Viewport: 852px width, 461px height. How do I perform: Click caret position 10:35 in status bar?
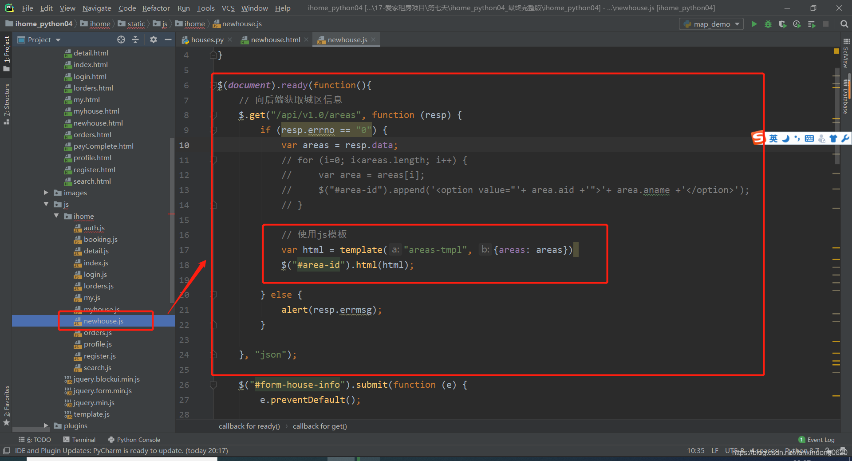[695, 451]
